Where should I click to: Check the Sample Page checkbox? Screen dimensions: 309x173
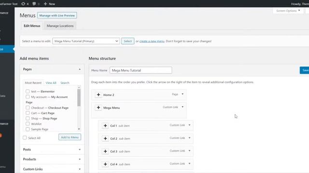pos(28,129)
